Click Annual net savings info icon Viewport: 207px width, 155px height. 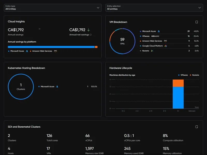[91, 35]
